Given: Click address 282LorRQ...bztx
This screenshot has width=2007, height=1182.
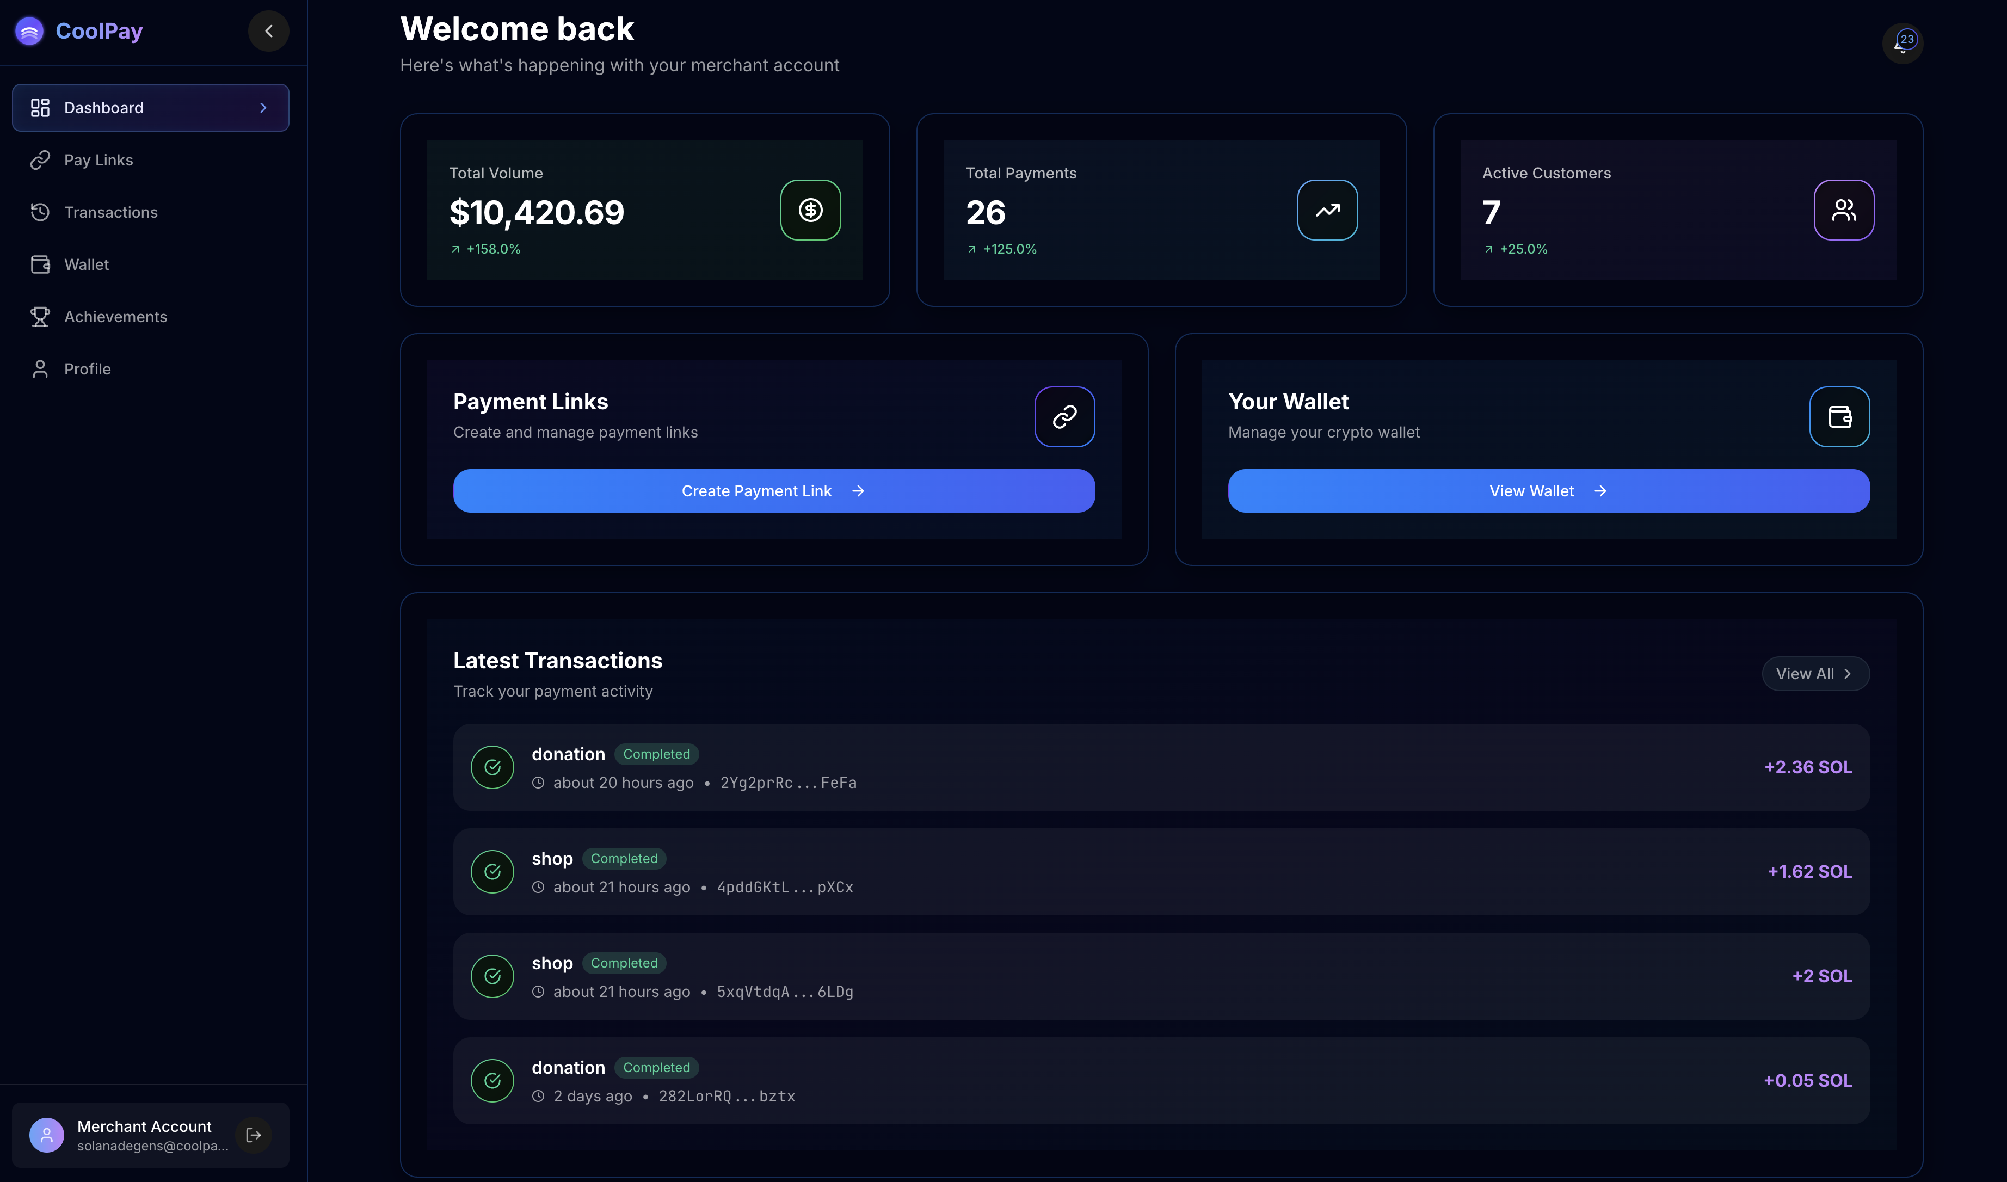Looking at the screenshot, I should point(727,1096).
